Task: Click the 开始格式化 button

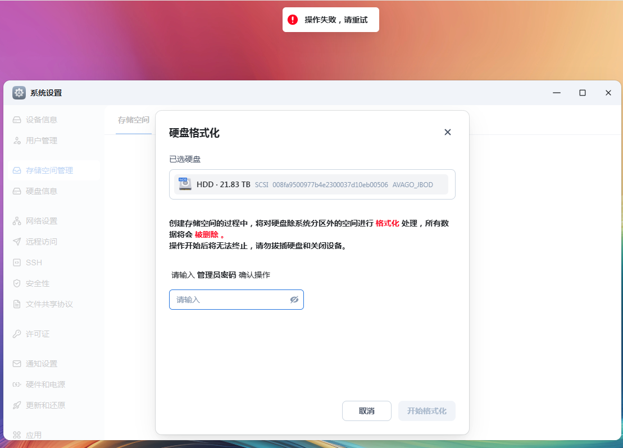Action: click(426, 410)
